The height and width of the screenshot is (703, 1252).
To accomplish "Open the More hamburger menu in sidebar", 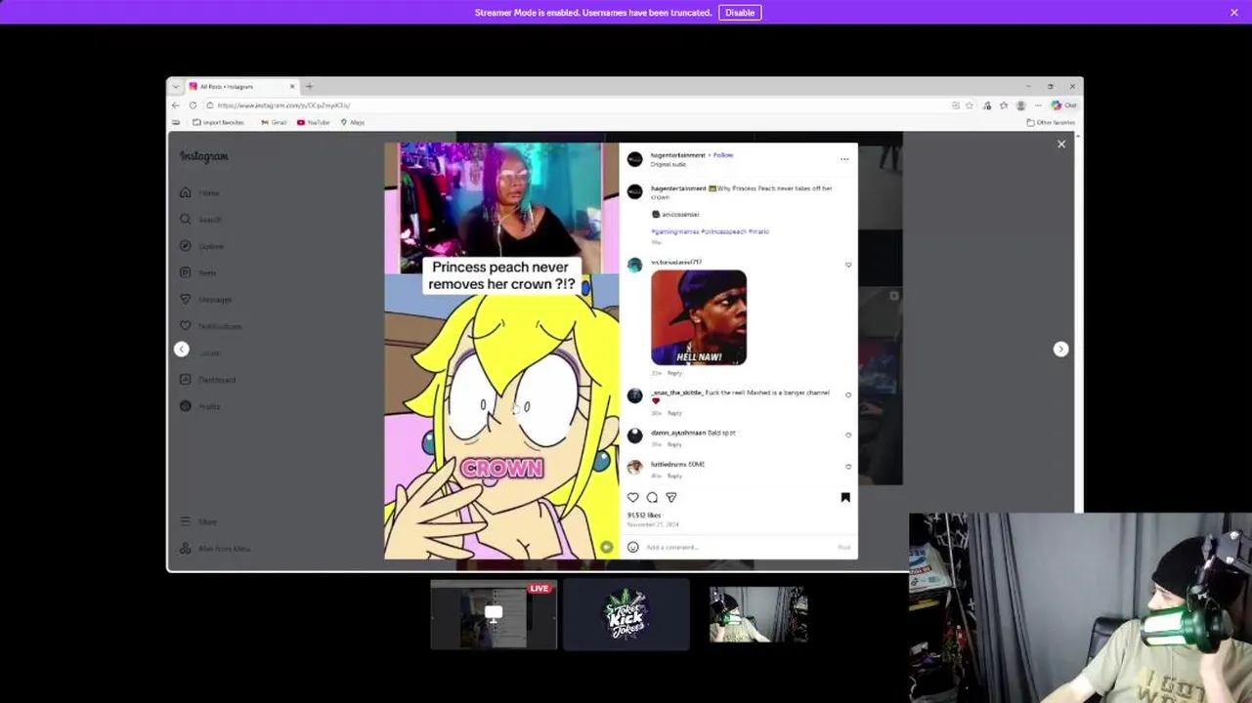I will coord(199,522).
